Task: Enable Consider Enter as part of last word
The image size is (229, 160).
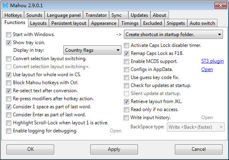Action: pyautogui.click(x=8, y=115)
